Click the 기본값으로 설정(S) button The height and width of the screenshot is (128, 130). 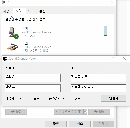[68, 112]
